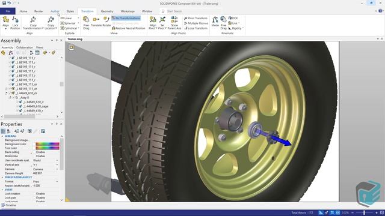Click Multiple Gizmos button
The width and height of the screenshot is (385, 216).
pyautogui.click(x=196, y=23)
